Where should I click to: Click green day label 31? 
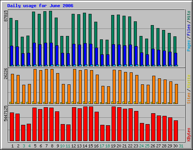click(181, 146)
